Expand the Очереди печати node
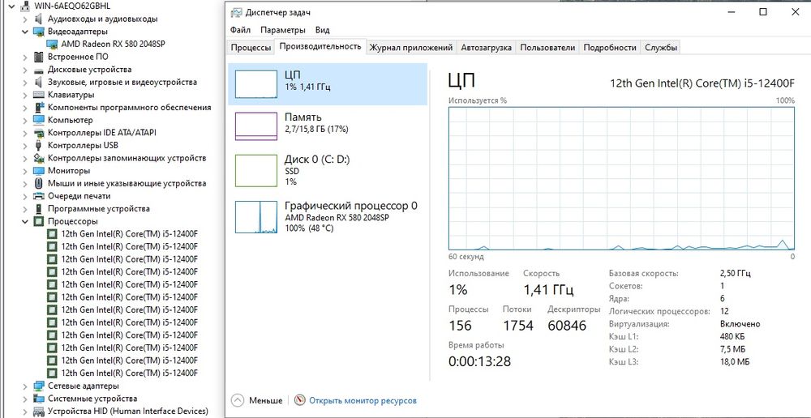This screenshot has width=811, height=418. click(25, 196)
